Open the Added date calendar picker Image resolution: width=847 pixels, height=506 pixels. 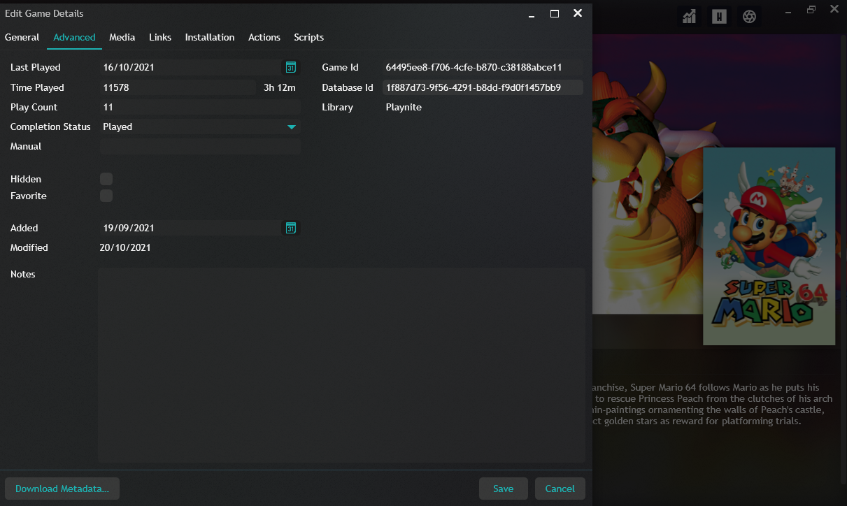tap(291, 228)
